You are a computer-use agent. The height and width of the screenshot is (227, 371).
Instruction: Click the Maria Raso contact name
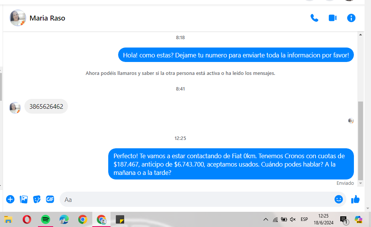(47, 18)
